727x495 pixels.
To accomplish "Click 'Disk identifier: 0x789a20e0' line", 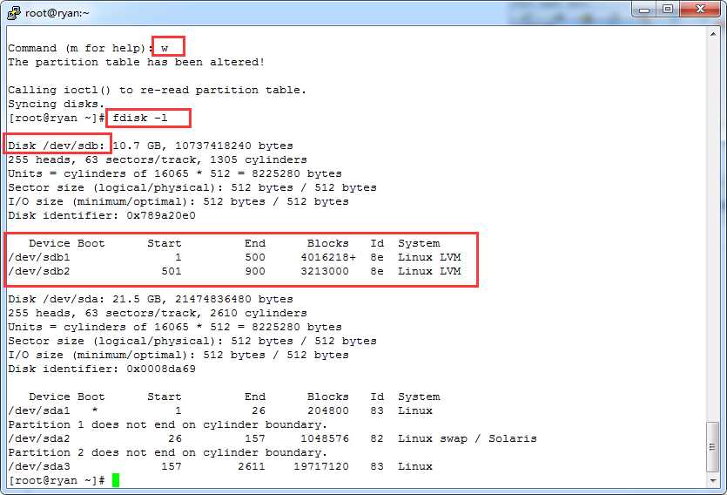I will coord(102,215).
